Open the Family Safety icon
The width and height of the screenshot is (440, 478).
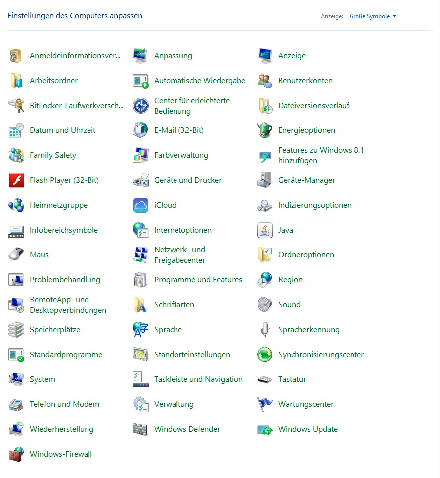[x=16, y=155]
